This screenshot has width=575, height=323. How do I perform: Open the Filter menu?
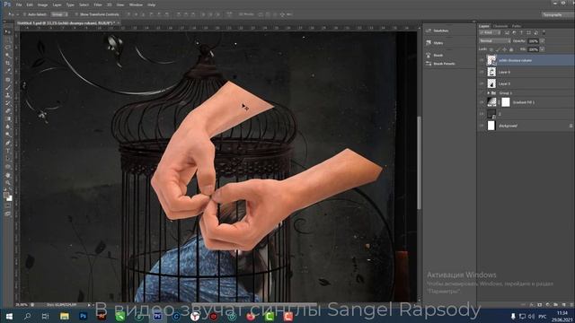click(x=98, y=4)
